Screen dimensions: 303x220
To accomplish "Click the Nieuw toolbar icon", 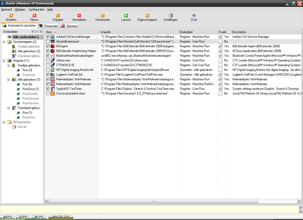I will [34, 15].
